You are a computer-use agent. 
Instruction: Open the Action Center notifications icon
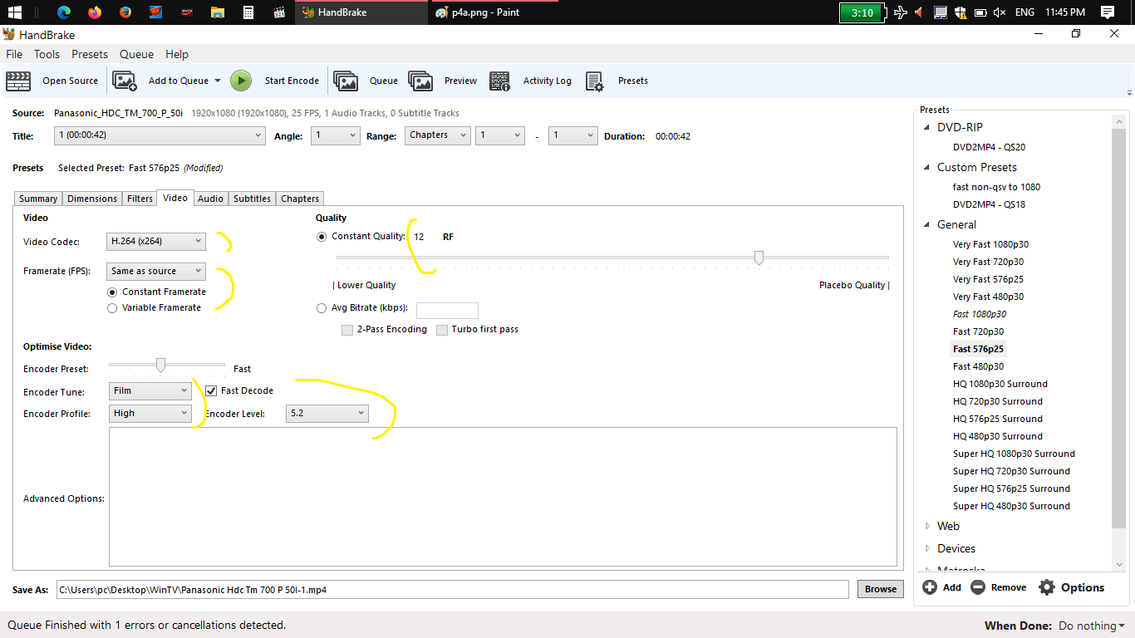[1108, 12]
